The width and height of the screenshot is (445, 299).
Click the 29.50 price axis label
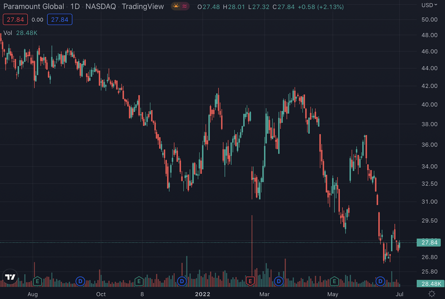429,220
